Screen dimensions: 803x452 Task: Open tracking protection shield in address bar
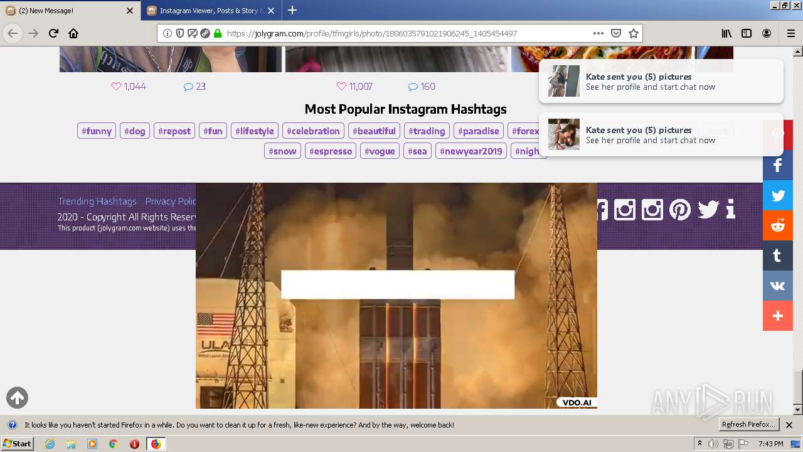[180, 33]
